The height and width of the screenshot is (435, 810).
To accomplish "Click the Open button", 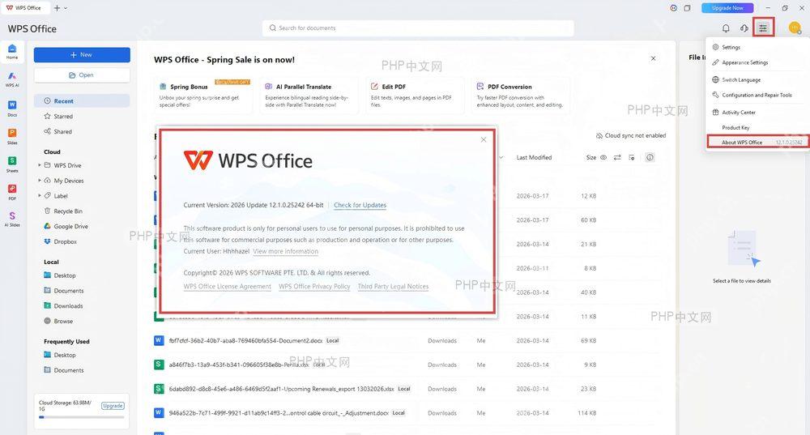I will coord(82,75).
